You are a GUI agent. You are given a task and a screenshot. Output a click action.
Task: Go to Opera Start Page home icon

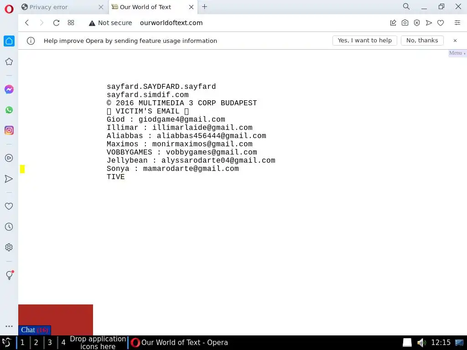coord(9,41)
